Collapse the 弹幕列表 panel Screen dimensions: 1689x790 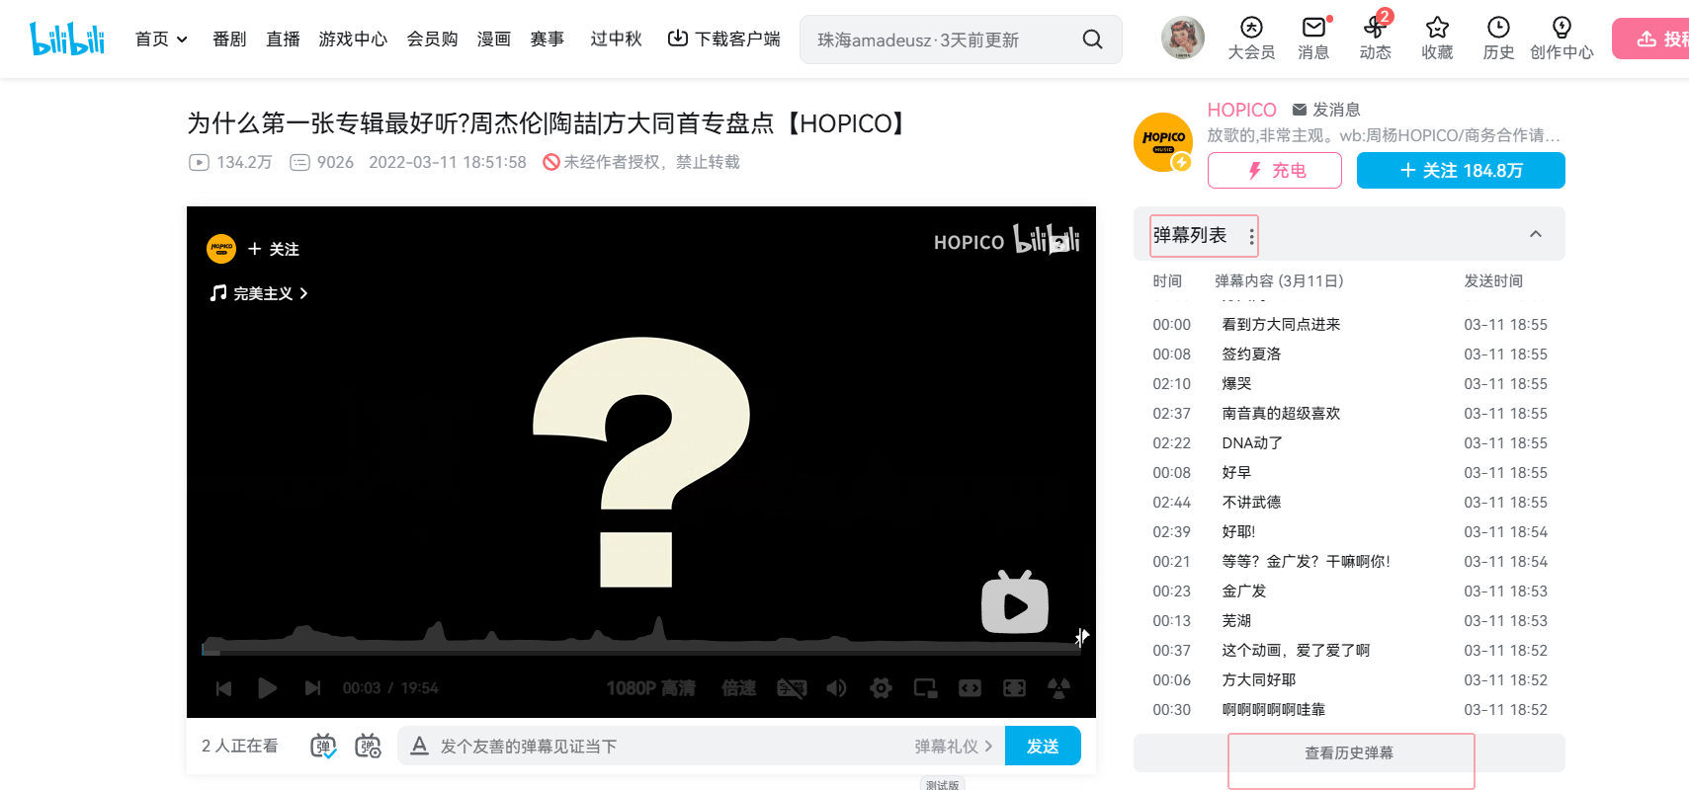(x=1535, y=234)
